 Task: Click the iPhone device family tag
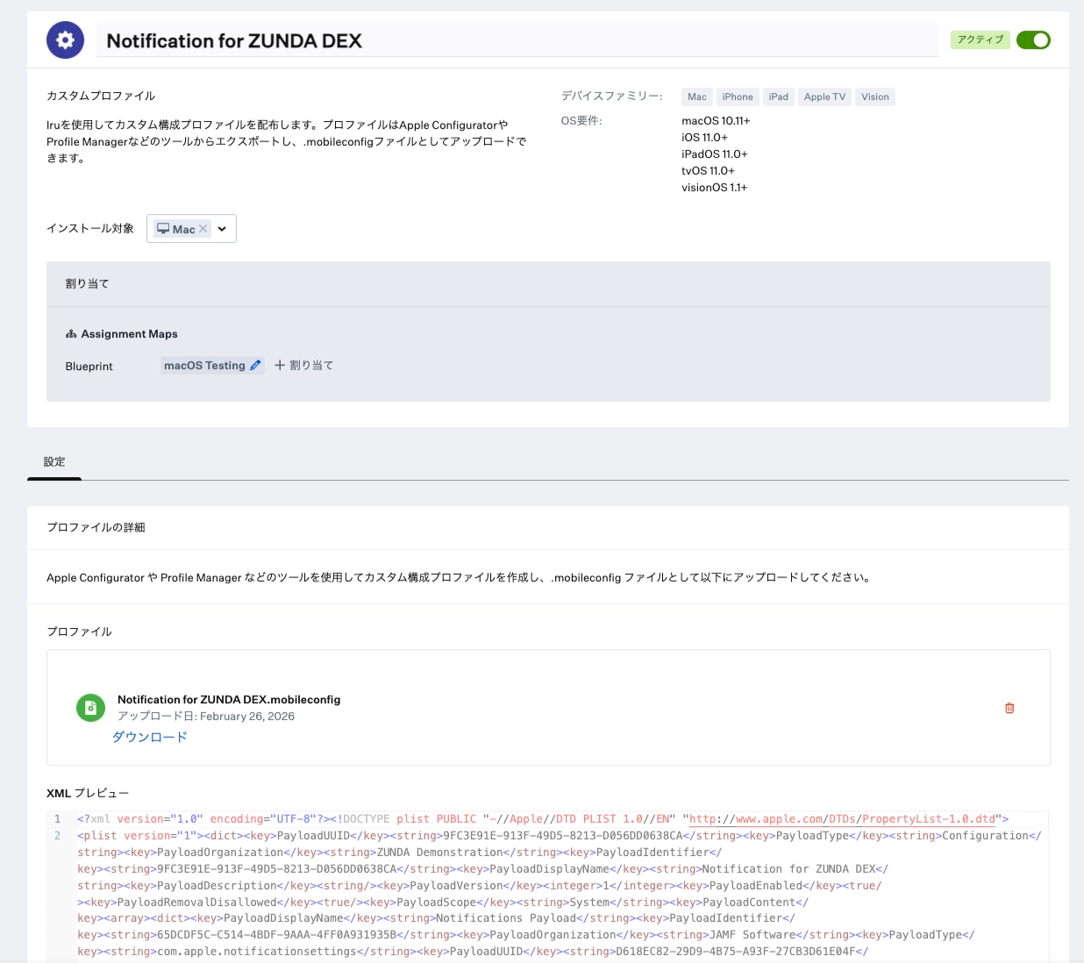click(x=738, y=97)
